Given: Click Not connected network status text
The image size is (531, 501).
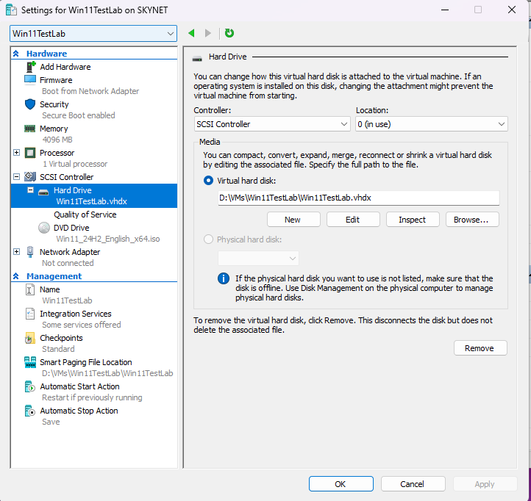Looking at the screenshot, I should pos(68,263).
